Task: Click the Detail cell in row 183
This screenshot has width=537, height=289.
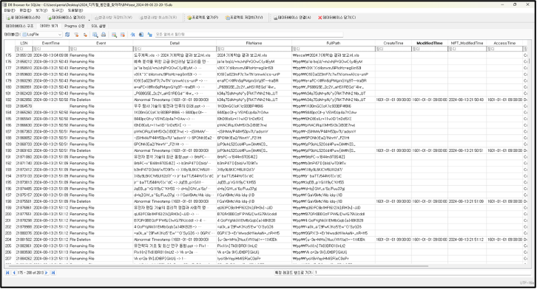Action: pyautogui.click(x=175, y=106)
